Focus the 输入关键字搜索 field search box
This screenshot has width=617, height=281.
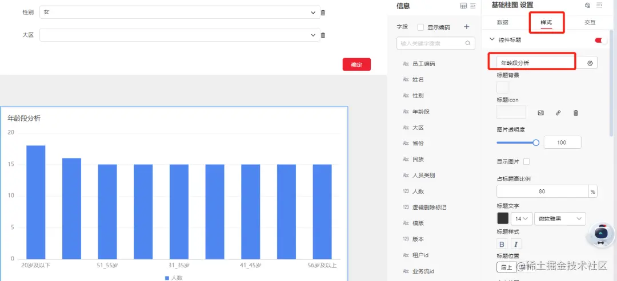(435, 43)
